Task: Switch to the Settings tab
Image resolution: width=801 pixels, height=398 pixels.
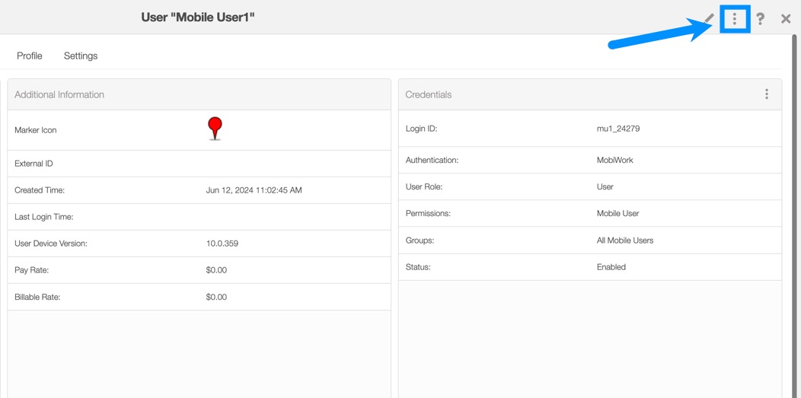Action: (x=81, y=56)
